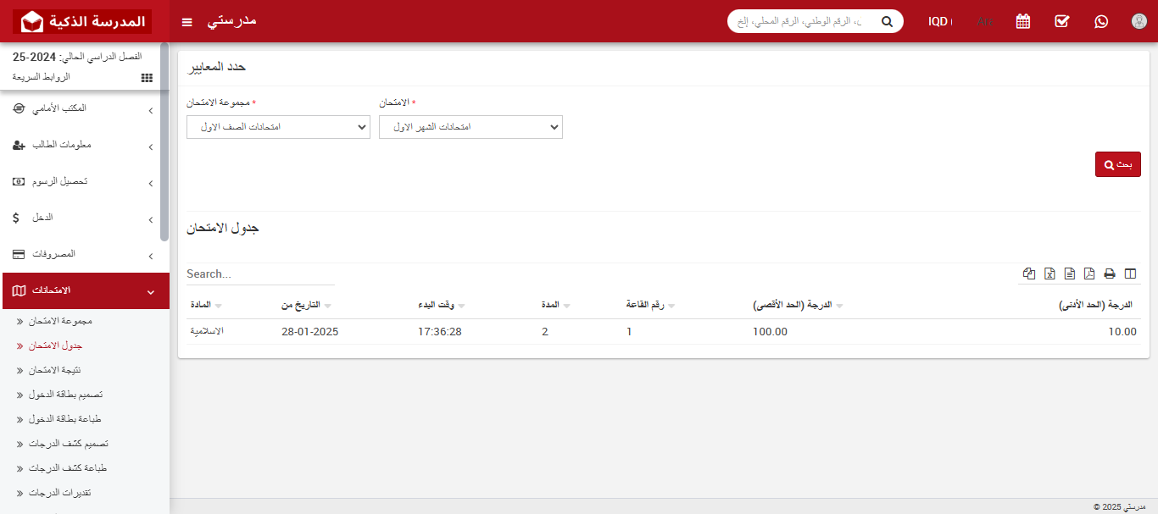Open WhatsApp from the top bar
The height and width of the screenshot is (514, 1158).
pos(1100,21)
